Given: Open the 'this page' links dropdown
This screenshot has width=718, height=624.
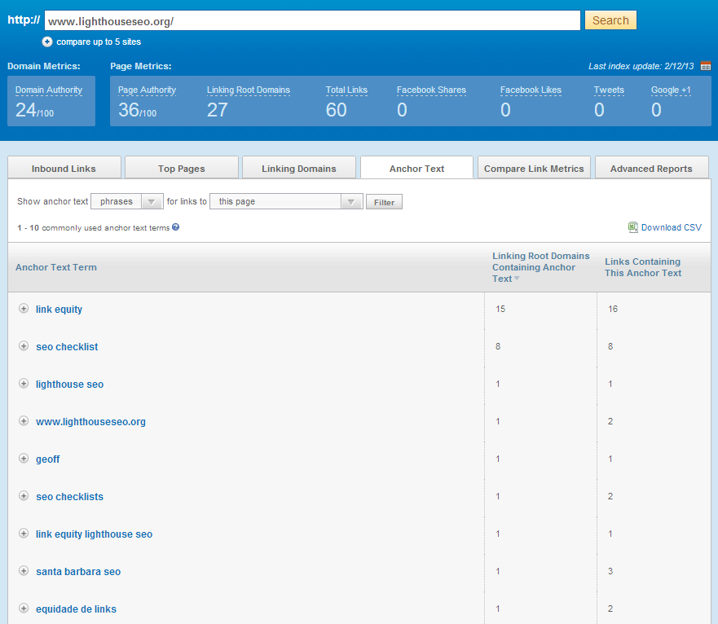Looking at the screenshot, I should point(286,201).
